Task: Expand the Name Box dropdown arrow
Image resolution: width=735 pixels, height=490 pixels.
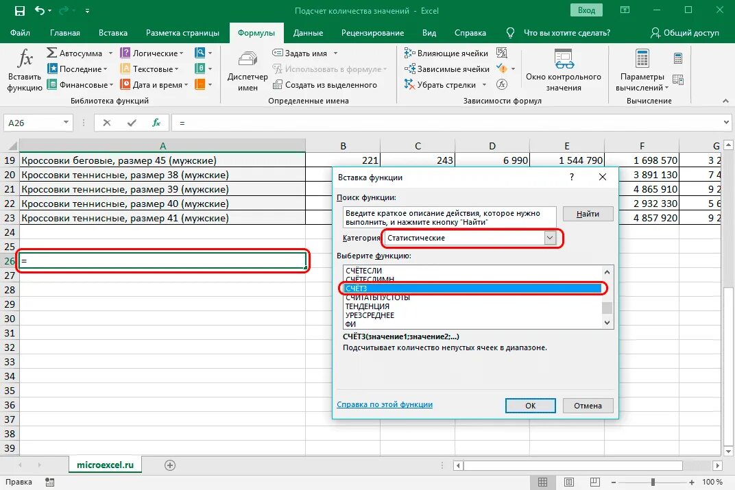Action: click(x=66, y=122)
